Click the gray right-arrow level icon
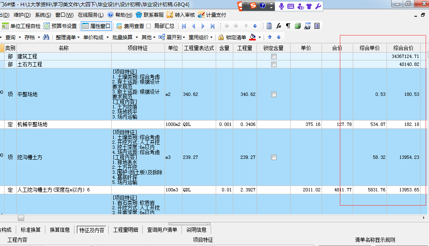Image resolution: width=429 pixels, height=246 pixels. [x=236, y=26]
